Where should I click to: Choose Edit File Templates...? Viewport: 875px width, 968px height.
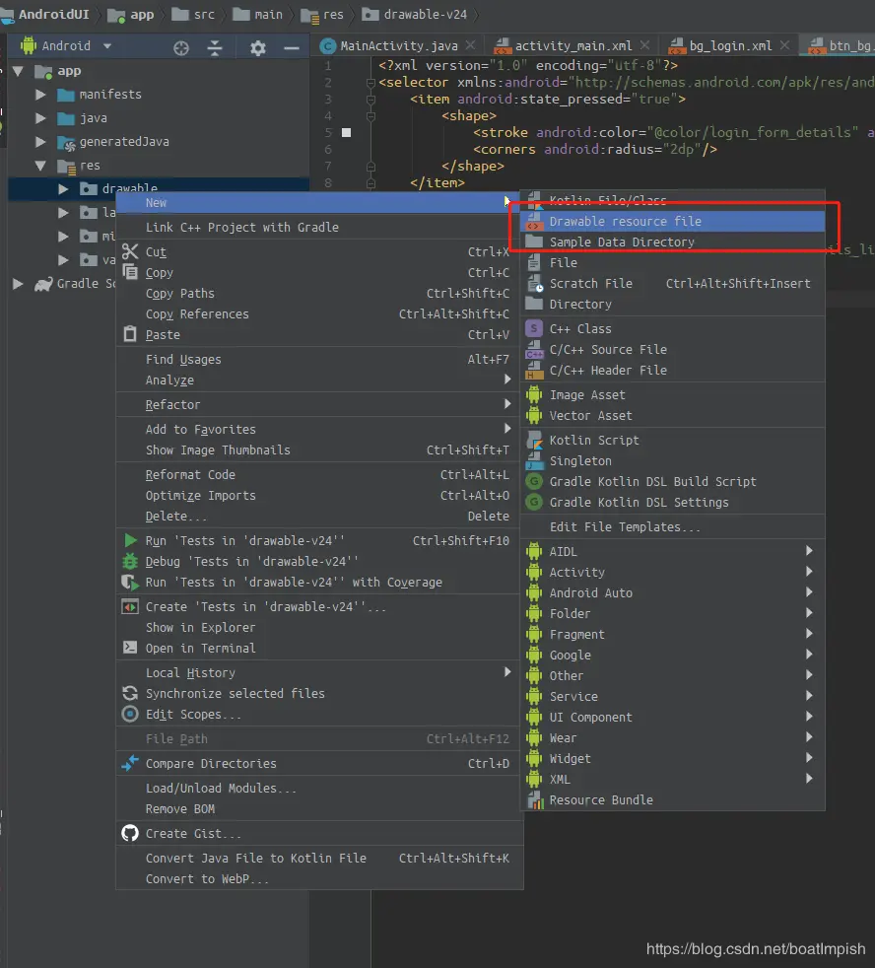[673, 526]
